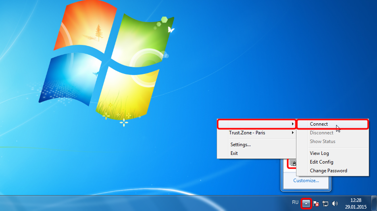Click the Action Center flag icon
This screenshot has width=377, height=211.
316,203
